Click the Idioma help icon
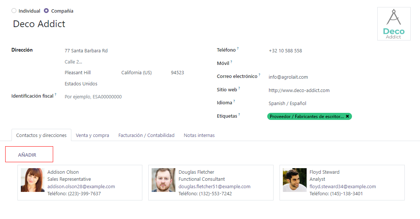 point(235,100)
